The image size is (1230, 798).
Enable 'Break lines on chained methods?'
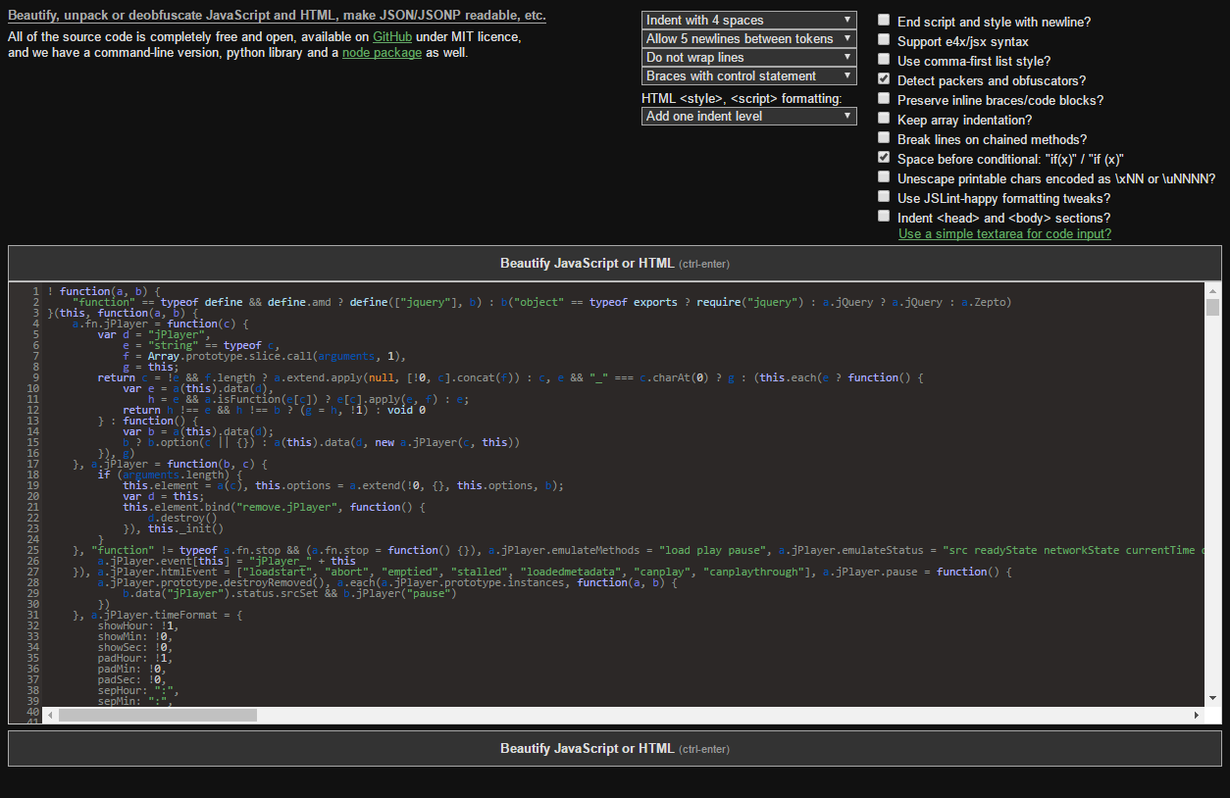pos(885,138)
